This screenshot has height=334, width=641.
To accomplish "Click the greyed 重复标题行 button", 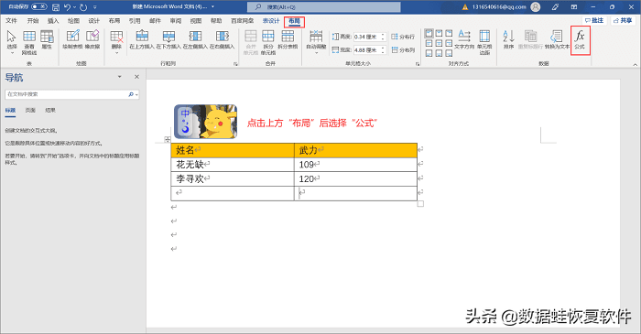I will 530,39.
